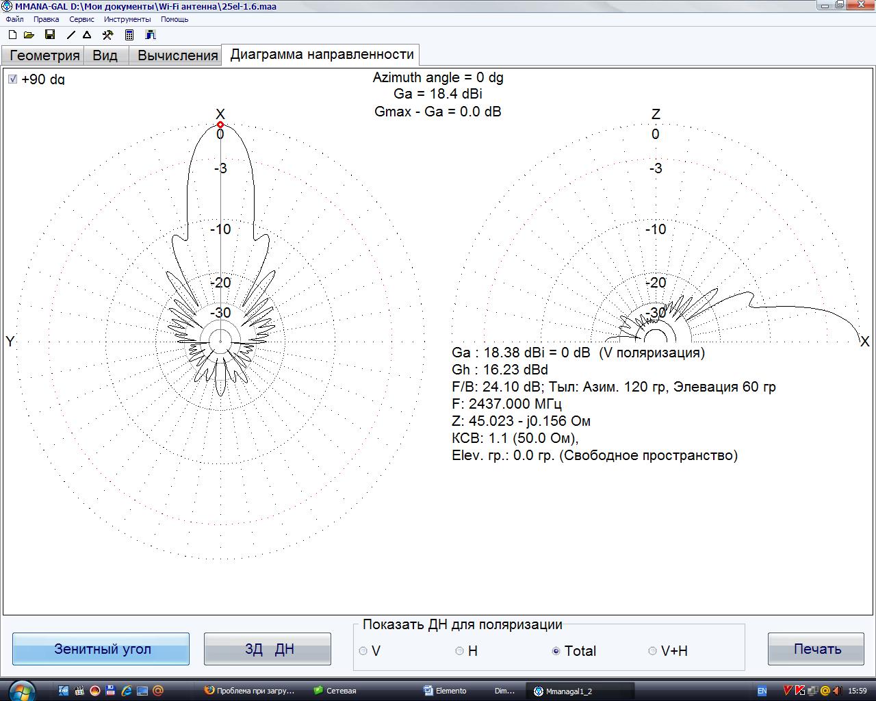Click the Z axis label on elevation plot
876x701 pixels.
(656, 114)
